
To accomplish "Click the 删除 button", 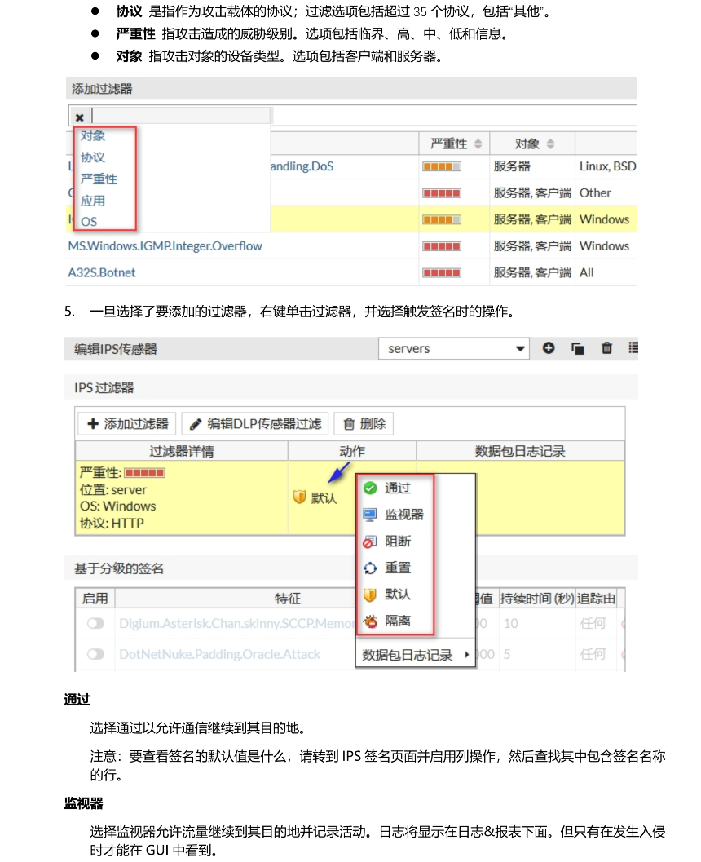I will (x=364, y=424).
